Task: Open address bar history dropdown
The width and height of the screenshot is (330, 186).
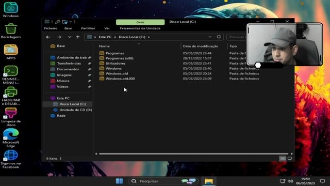Action: pyautogui.click(x=210, y=37)
